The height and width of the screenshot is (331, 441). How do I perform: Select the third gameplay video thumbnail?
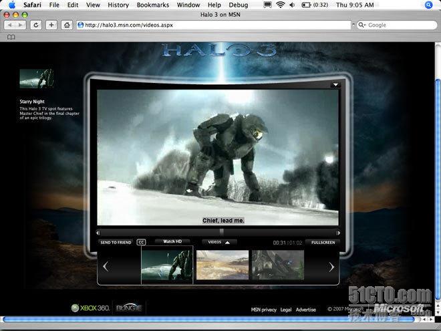278,265
